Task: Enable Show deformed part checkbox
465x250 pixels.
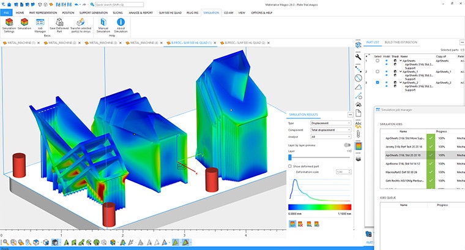Action: (x=290, y=166)
